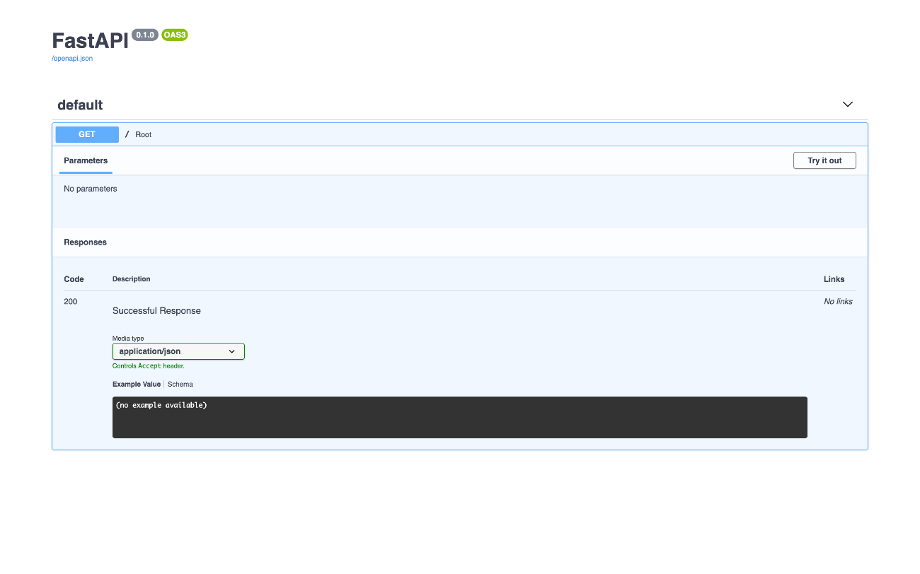The height and width of the screenshot is (574, 920).
Task: Click the Try it out button
Action: (824, 160)
